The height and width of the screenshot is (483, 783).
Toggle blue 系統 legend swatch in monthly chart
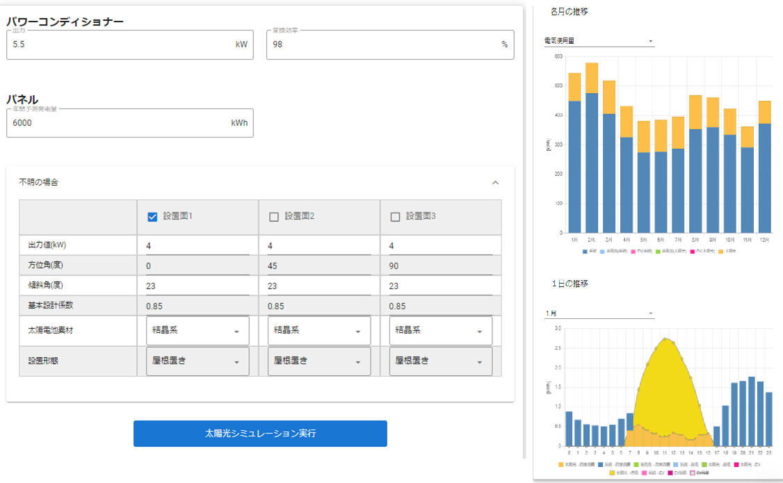point(585,252)
